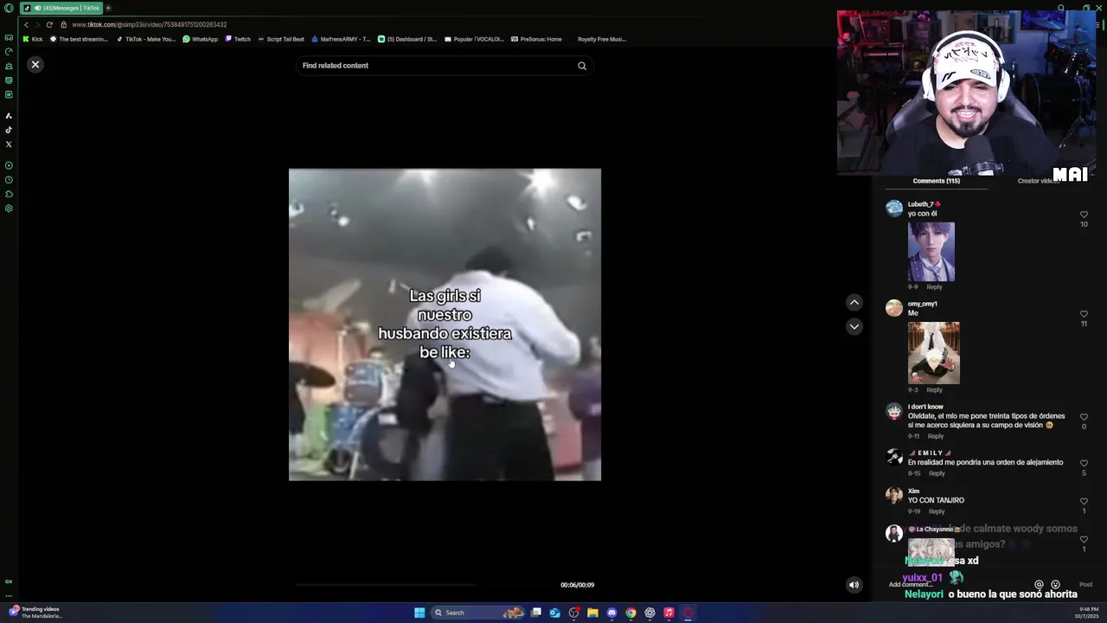The width and height of the screenshot is (1107, 623).
Task: View Lubeth_7's attached comment image
Action: [931, 252]
